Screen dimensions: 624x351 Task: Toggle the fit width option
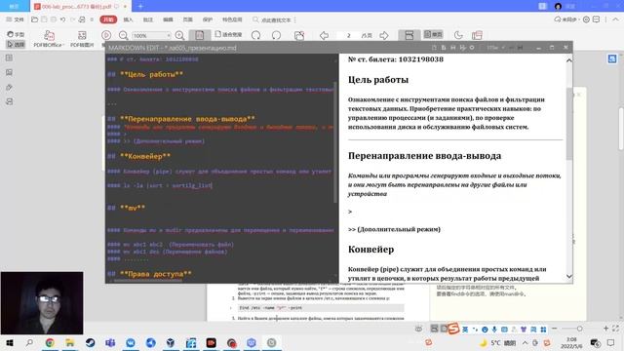point(228,35)
